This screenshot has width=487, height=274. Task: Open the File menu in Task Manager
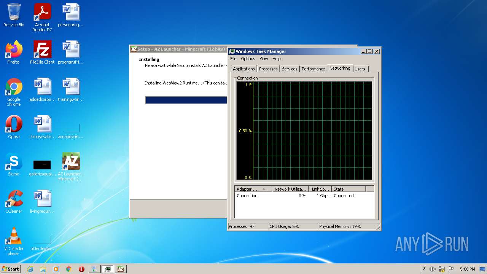(233, 59)
